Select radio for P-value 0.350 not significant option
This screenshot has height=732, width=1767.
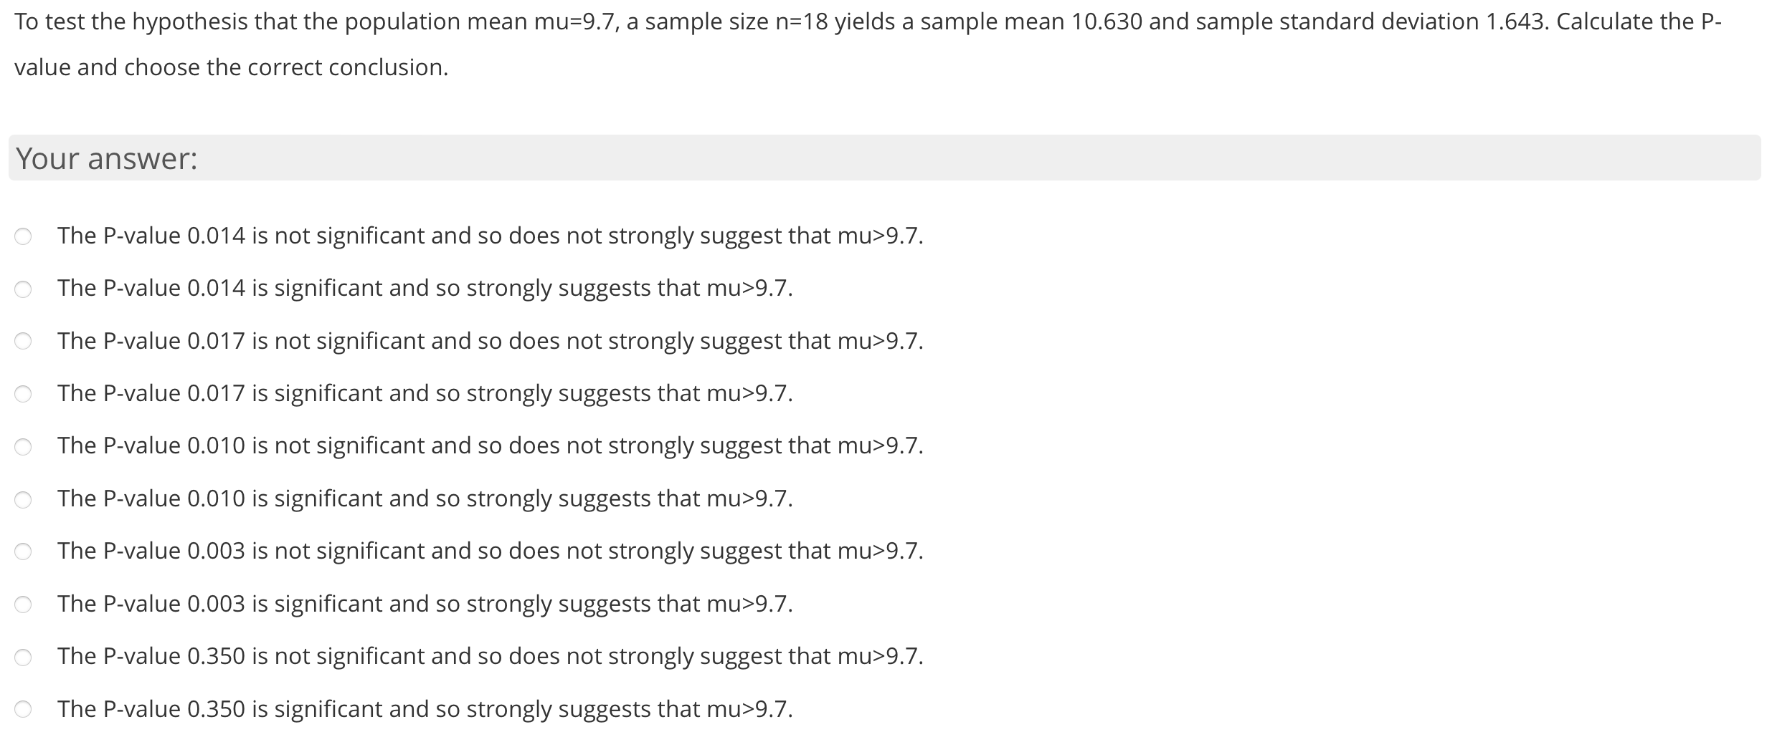pyautogui.click(x=24, y=656)
